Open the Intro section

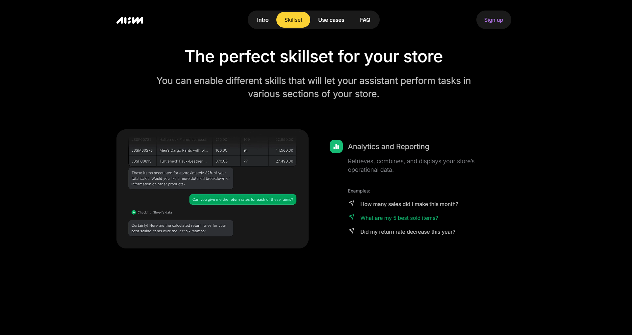point(263,20)
